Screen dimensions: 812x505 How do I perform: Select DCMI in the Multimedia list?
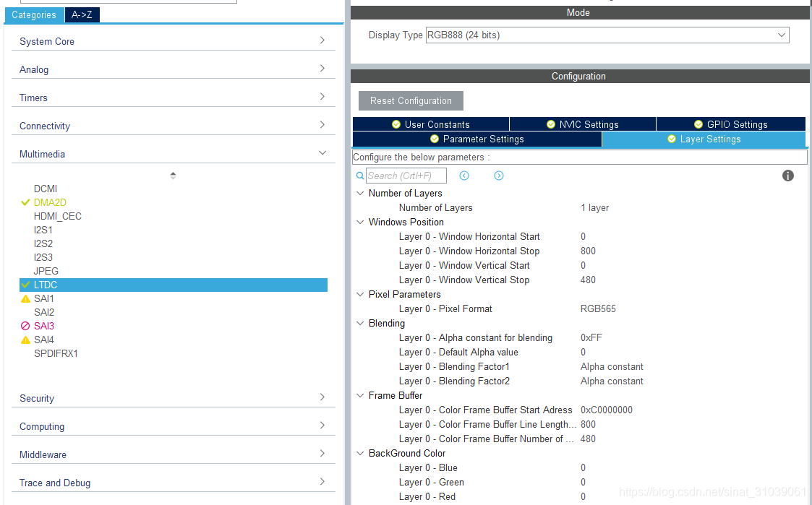coord(46,189)
